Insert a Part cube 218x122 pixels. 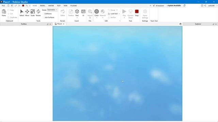77,12
